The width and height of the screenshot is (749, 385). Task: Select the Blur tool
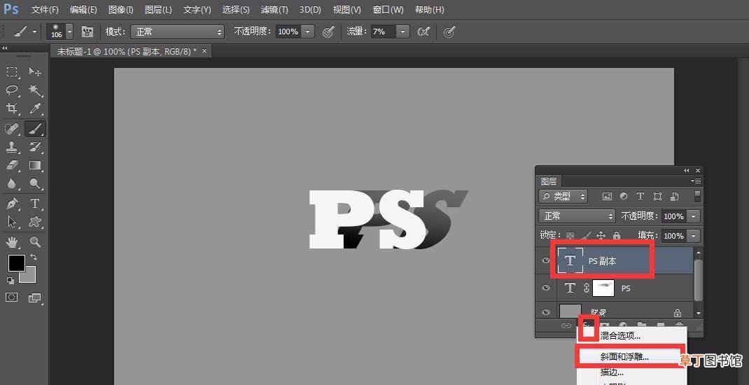[x=12, y=183]
